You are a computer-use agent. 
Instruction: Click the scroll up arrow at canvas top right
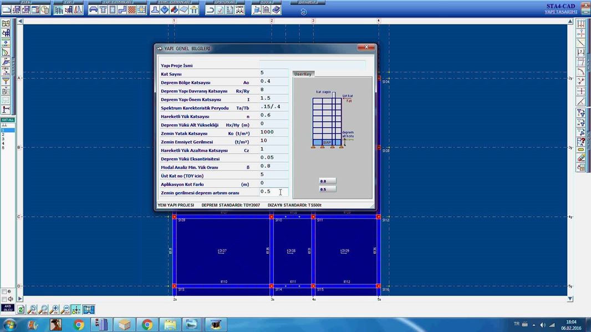[570, 22]
